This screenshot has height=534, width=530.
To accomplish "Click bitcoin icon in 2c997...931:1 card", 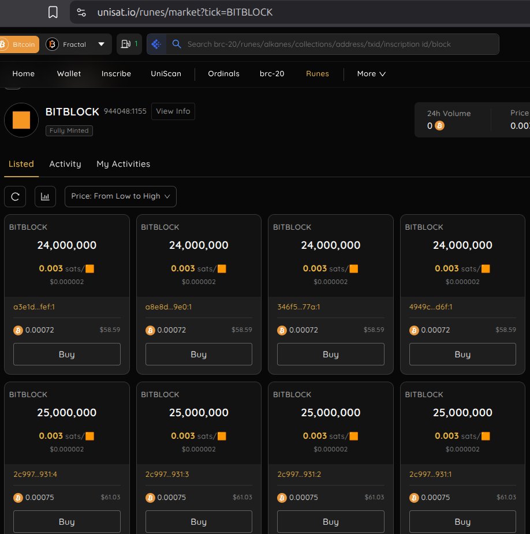I will coord(414,498).
